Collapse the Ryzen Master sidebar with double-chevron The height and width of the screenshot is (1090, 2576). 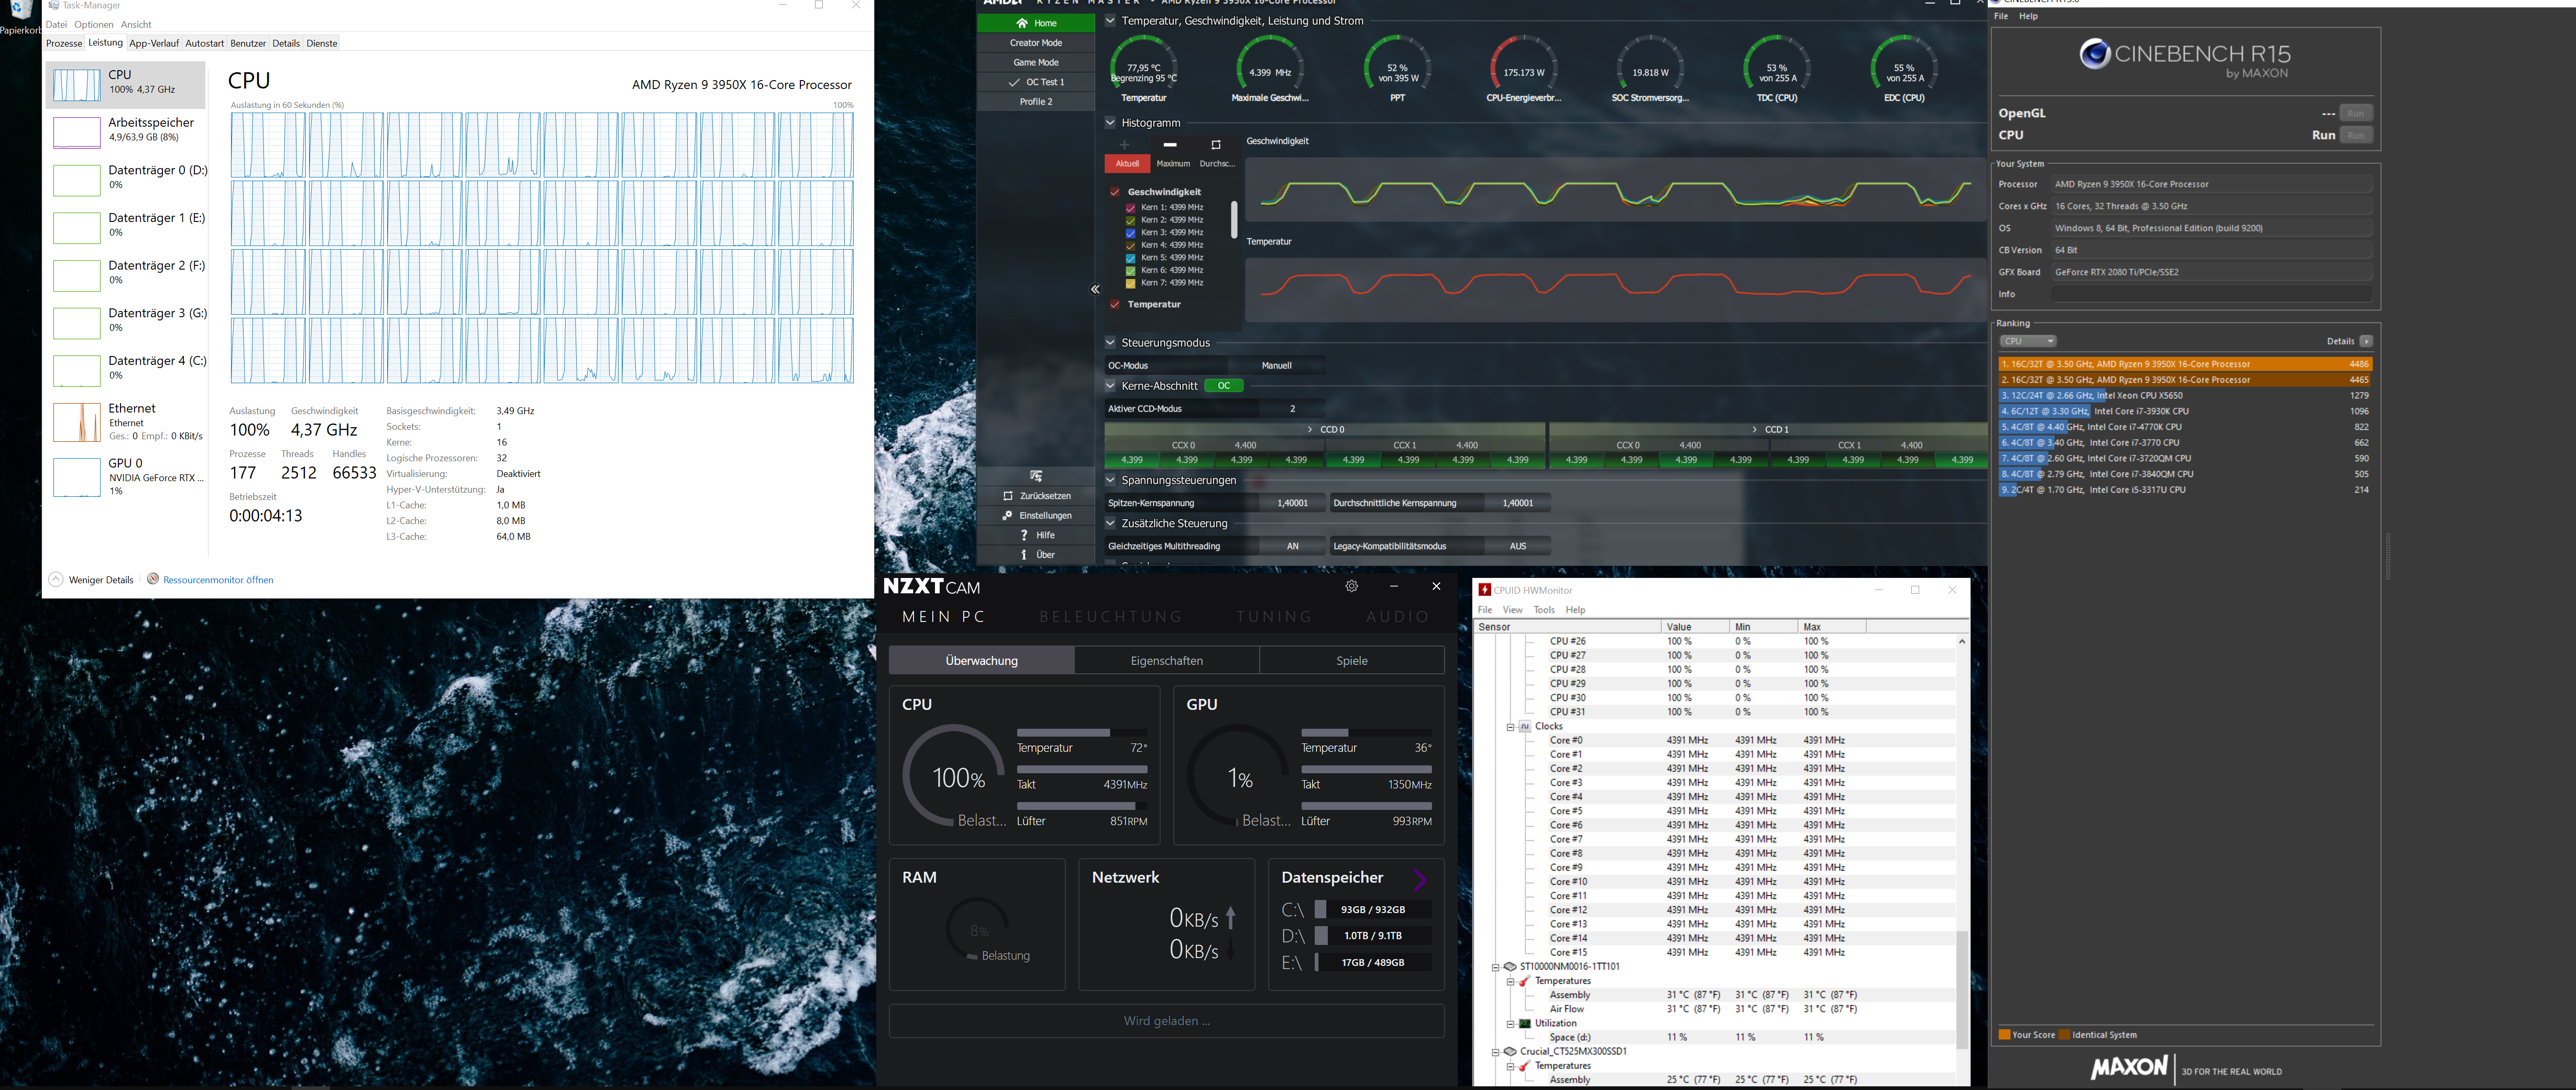[1095, 290]
